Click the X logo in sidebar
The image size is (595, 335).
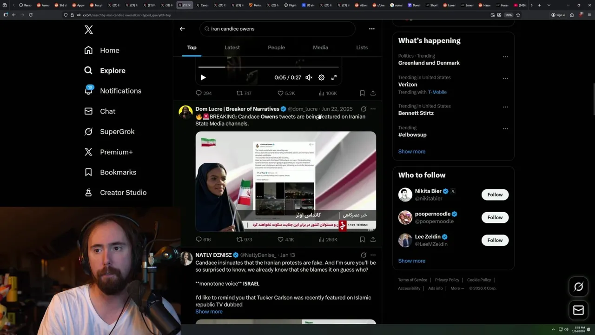coord(89,30)
